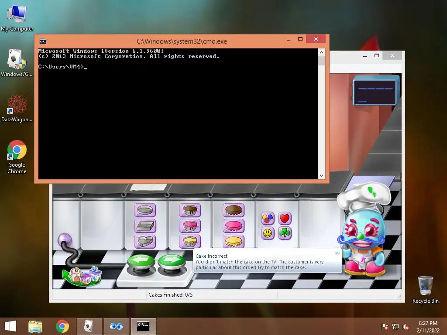
Task: Select the DataWagon desktop shortcut
Action: (17, 109)
